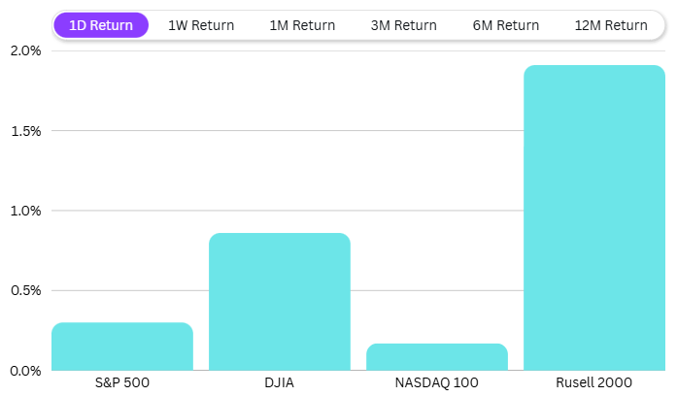Switch to the 1W Return tab
The image size is (677, 396).
pos(201,25)
